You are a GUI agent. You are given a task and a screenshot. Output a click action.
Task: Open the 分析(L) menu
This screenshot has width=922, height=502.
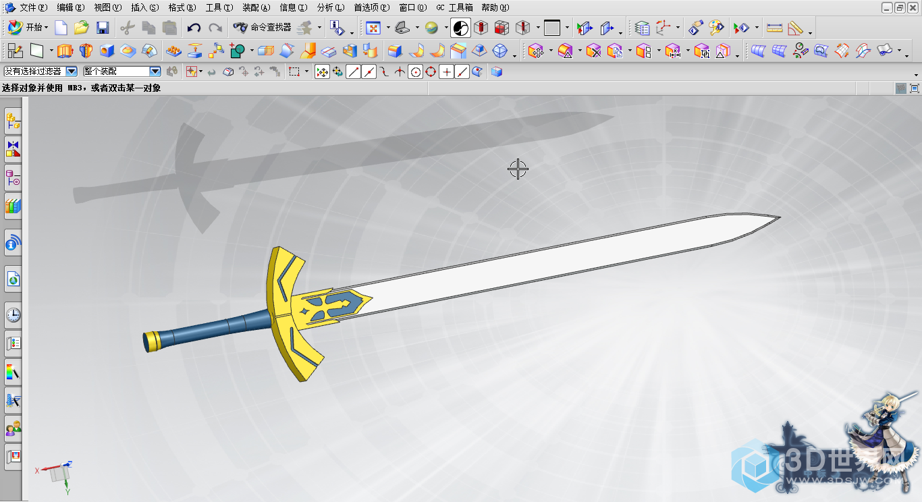pos(331,7)
